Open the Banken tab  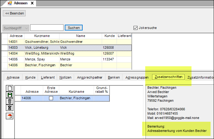tap(114, 77)
